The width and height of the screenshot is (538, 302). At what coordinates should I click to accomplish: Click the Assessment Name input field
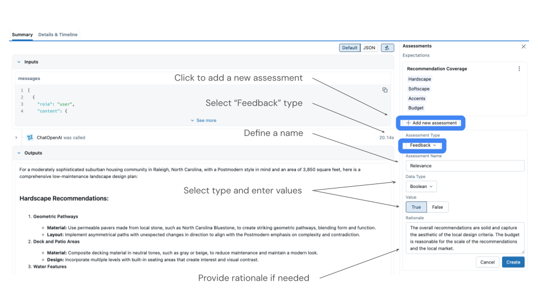pos(465,166)
